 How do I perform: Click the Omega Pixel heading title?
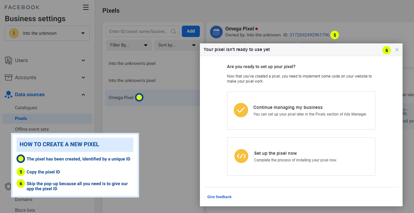pos(239,29)
